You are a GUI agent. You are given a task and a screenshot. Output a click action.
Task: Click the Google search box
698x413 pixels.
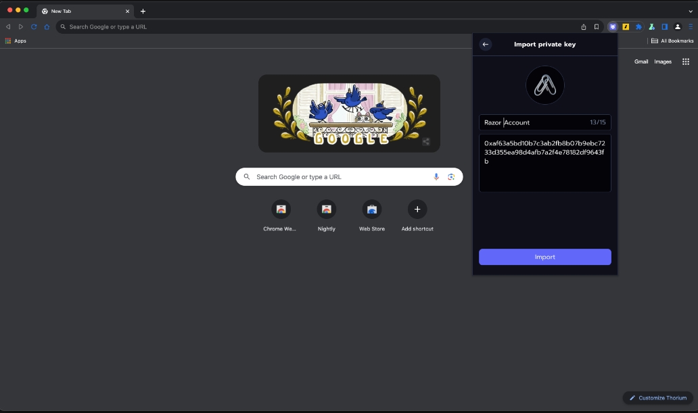tap(350, 176)
